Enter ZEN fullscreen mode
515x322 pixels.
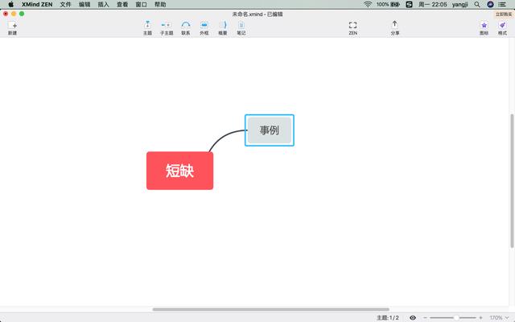tap(352, 28)
